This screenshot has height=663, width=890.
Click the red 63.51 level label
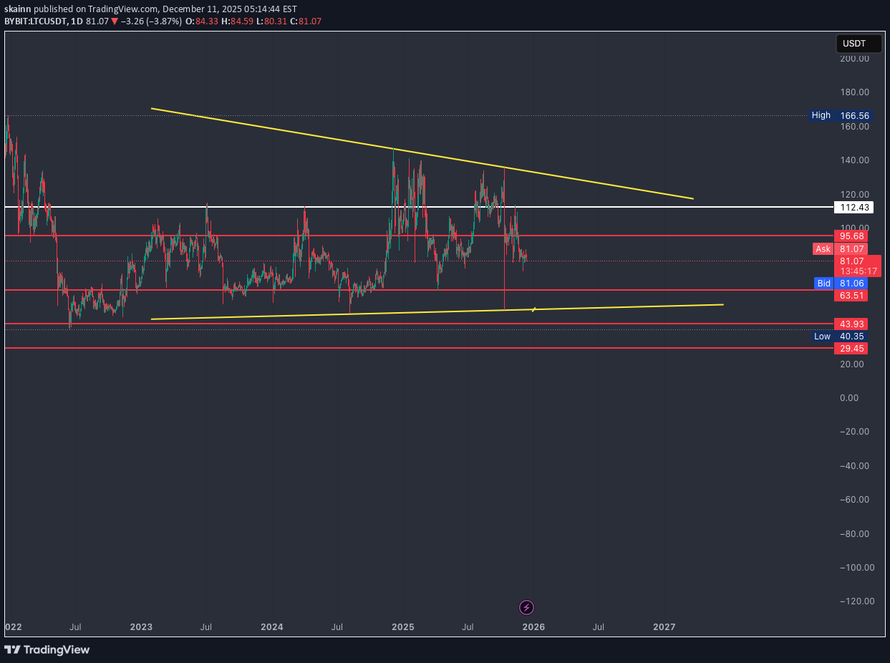pos(851,295)
